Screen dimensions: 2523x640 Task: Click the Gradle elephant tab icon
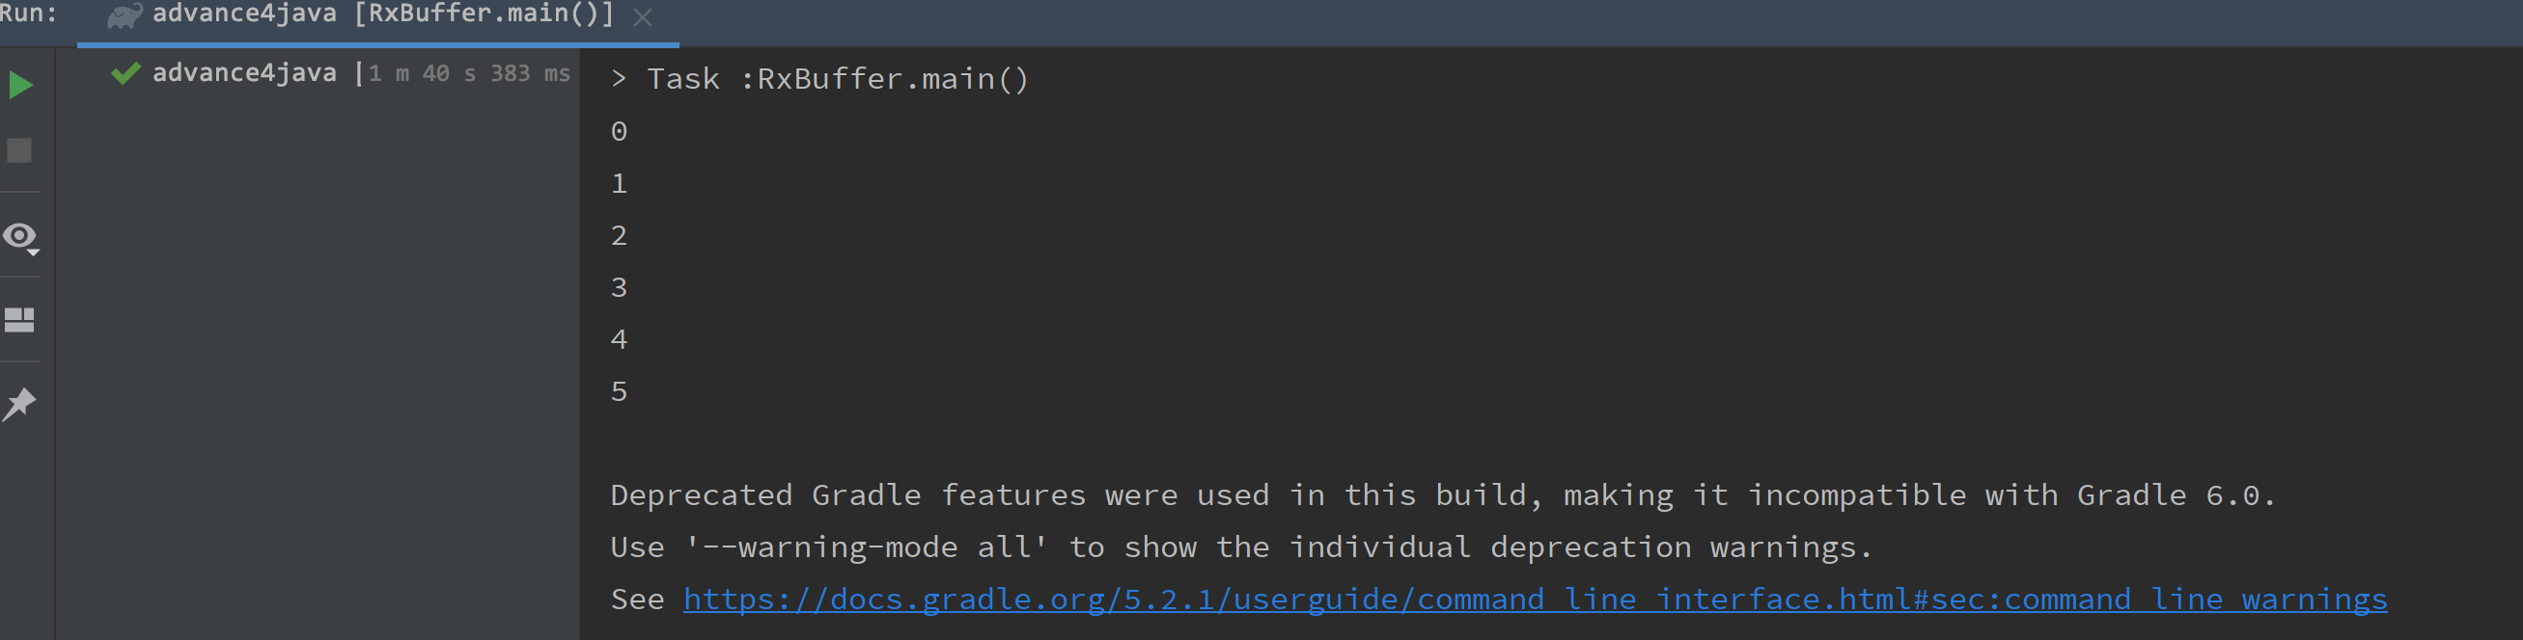(x=125, y=15)
